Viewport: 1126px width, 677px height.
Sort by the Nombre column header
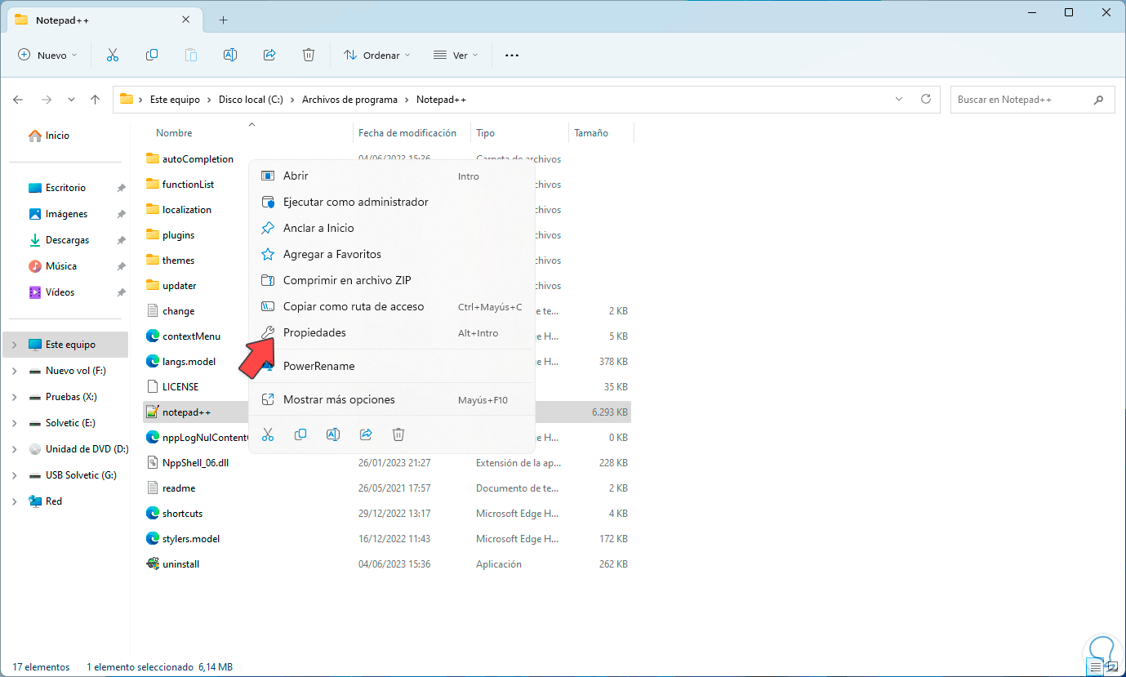[174, 133]
